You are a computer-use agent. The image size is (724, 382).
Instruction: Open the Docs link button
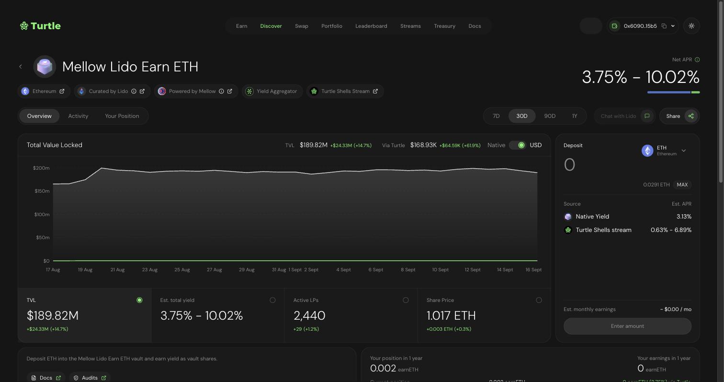pyautogui.click(x=46, y=378)
